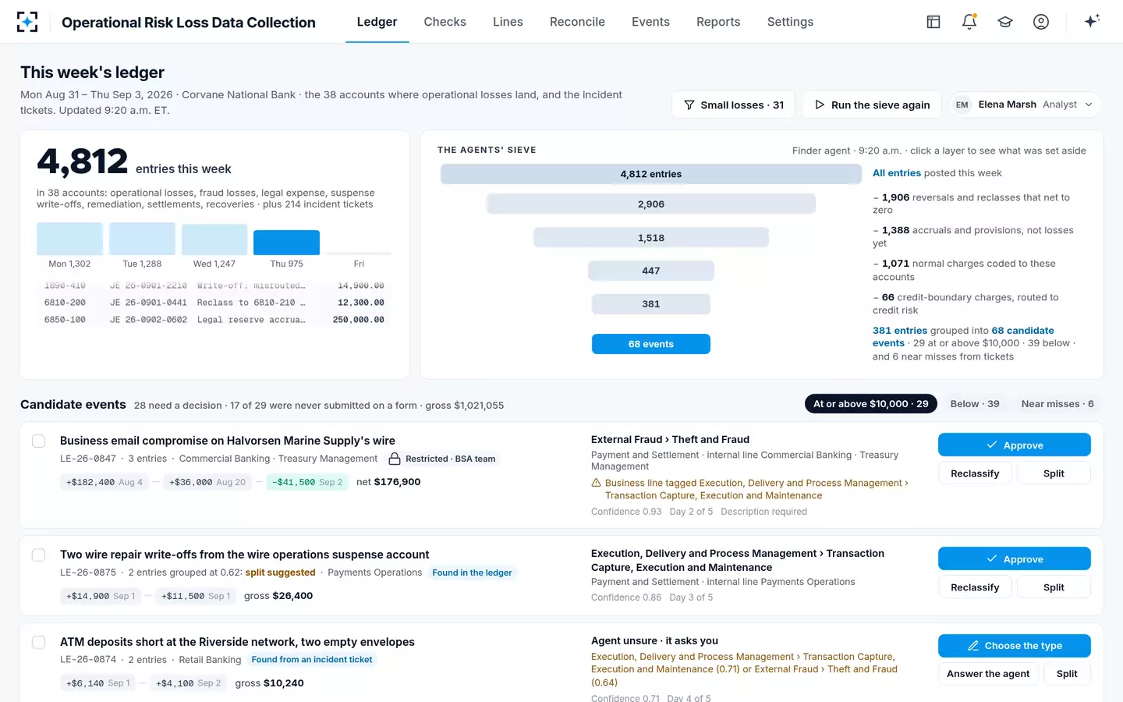1123x702 pixels.
Task: Reclassify the Two wire repair write-offs event
Action: (x=975, y=587)
